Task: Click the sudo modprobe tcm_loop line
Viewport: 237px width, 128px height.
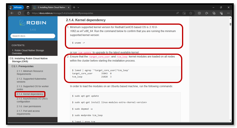Action: pyautogui.click(x=87, y=115)
